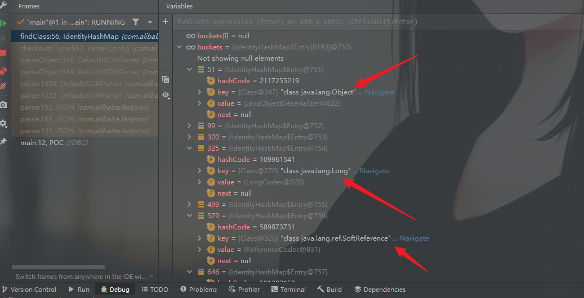Click Navigate link next to SoftReference

[414, 238]
